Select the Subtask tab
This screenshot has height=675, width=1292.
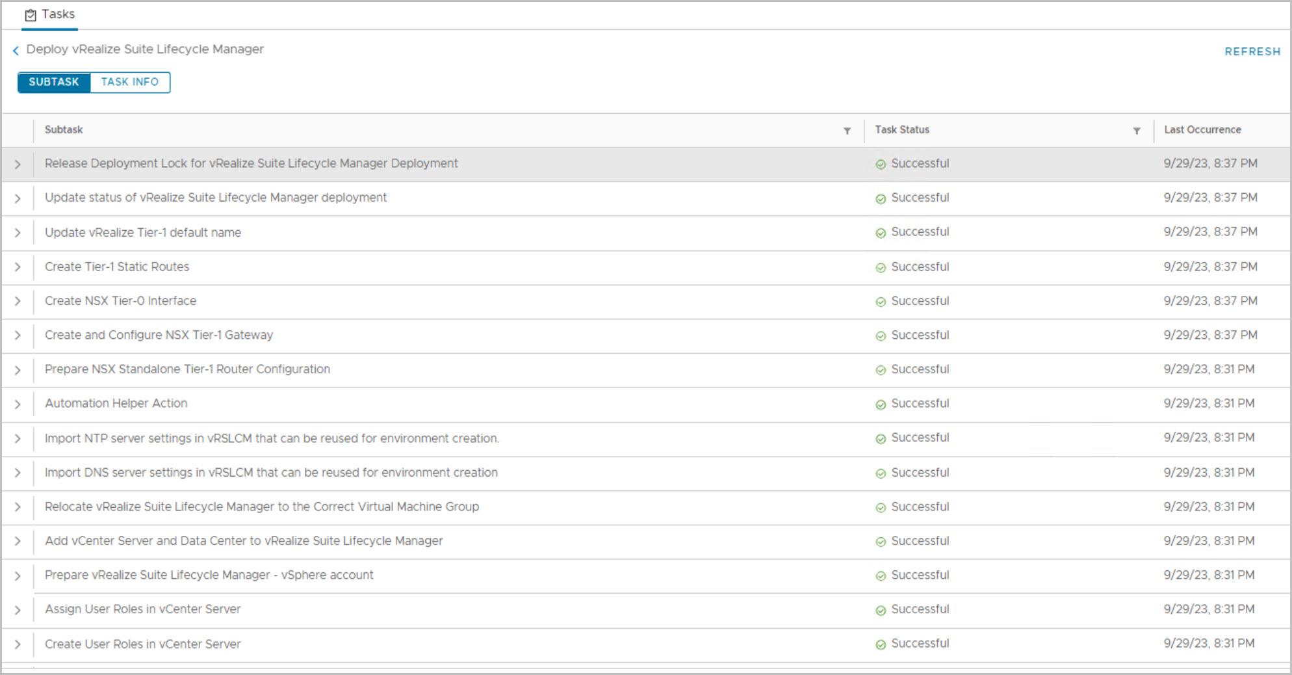(x=54, y=82)
